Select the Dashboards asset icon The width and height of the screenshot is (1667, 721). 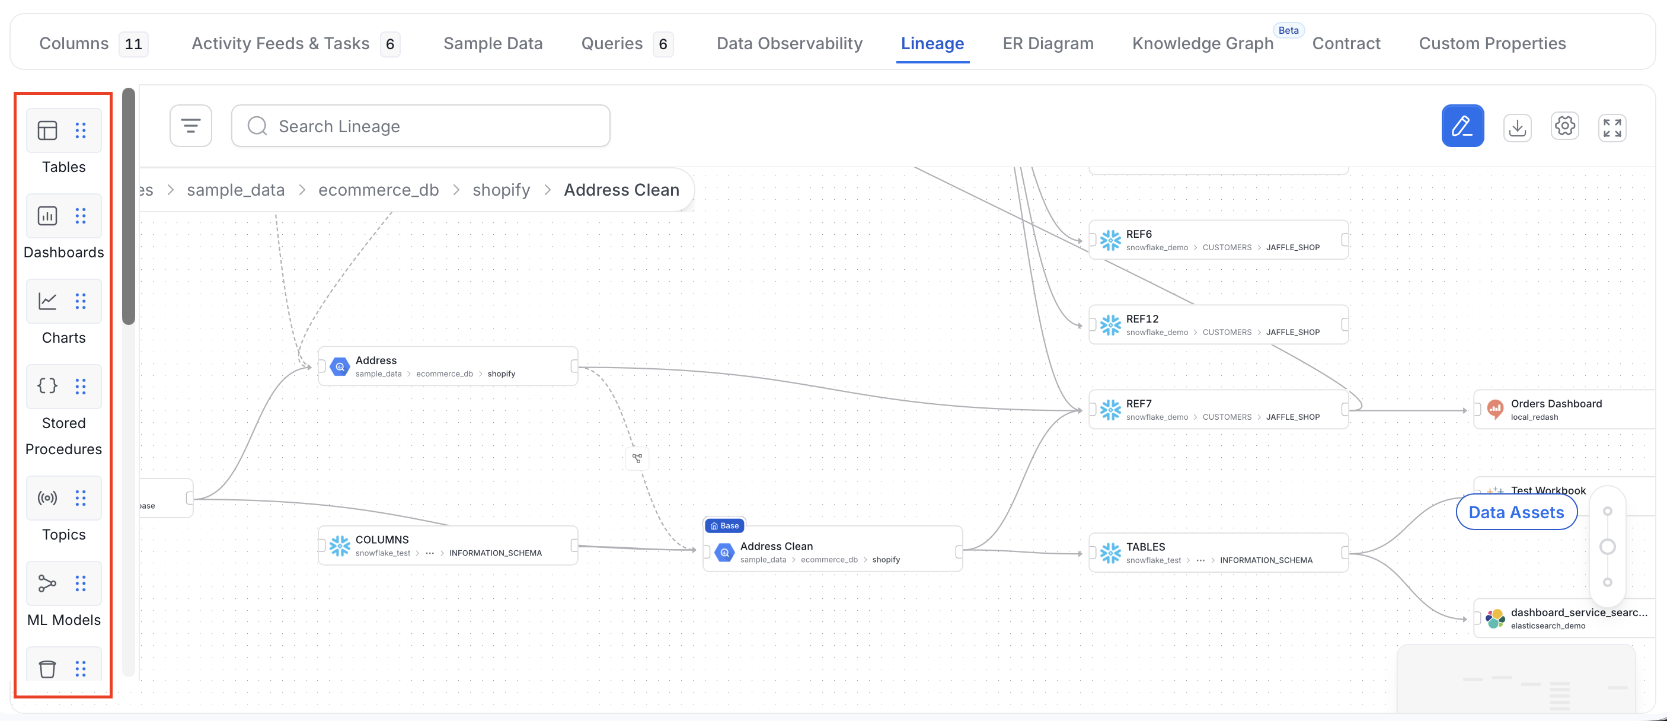coord(47,216)
